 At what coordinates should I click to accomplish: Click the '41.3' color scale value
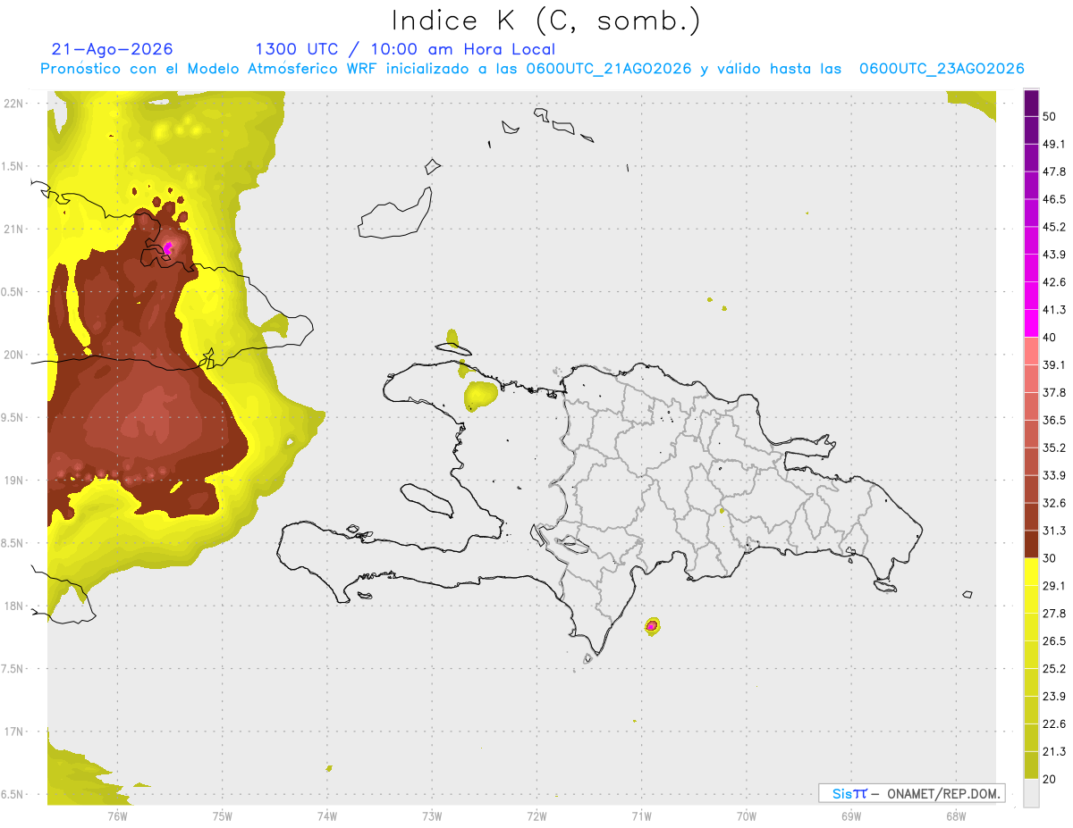pos(1055,310)
